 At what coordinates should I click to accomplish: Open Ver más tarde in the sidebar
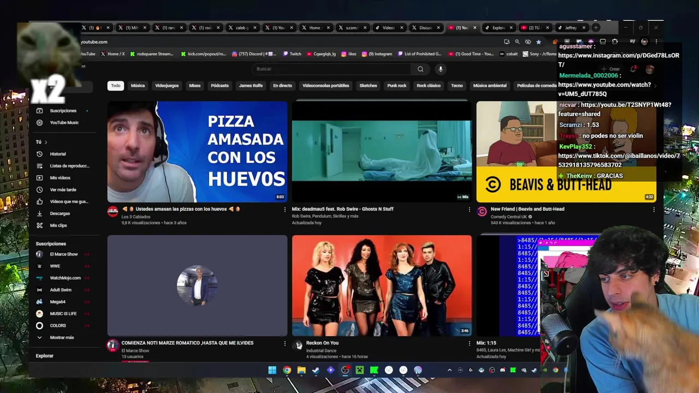point(62,190)
